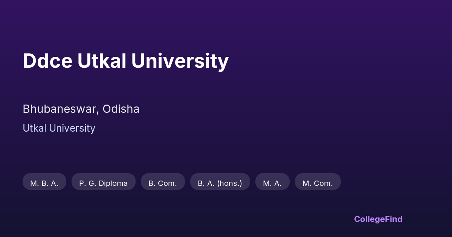Select the M. A. course tag
The height and width of the screenshot is (237, 452).
tap(272, 183)
